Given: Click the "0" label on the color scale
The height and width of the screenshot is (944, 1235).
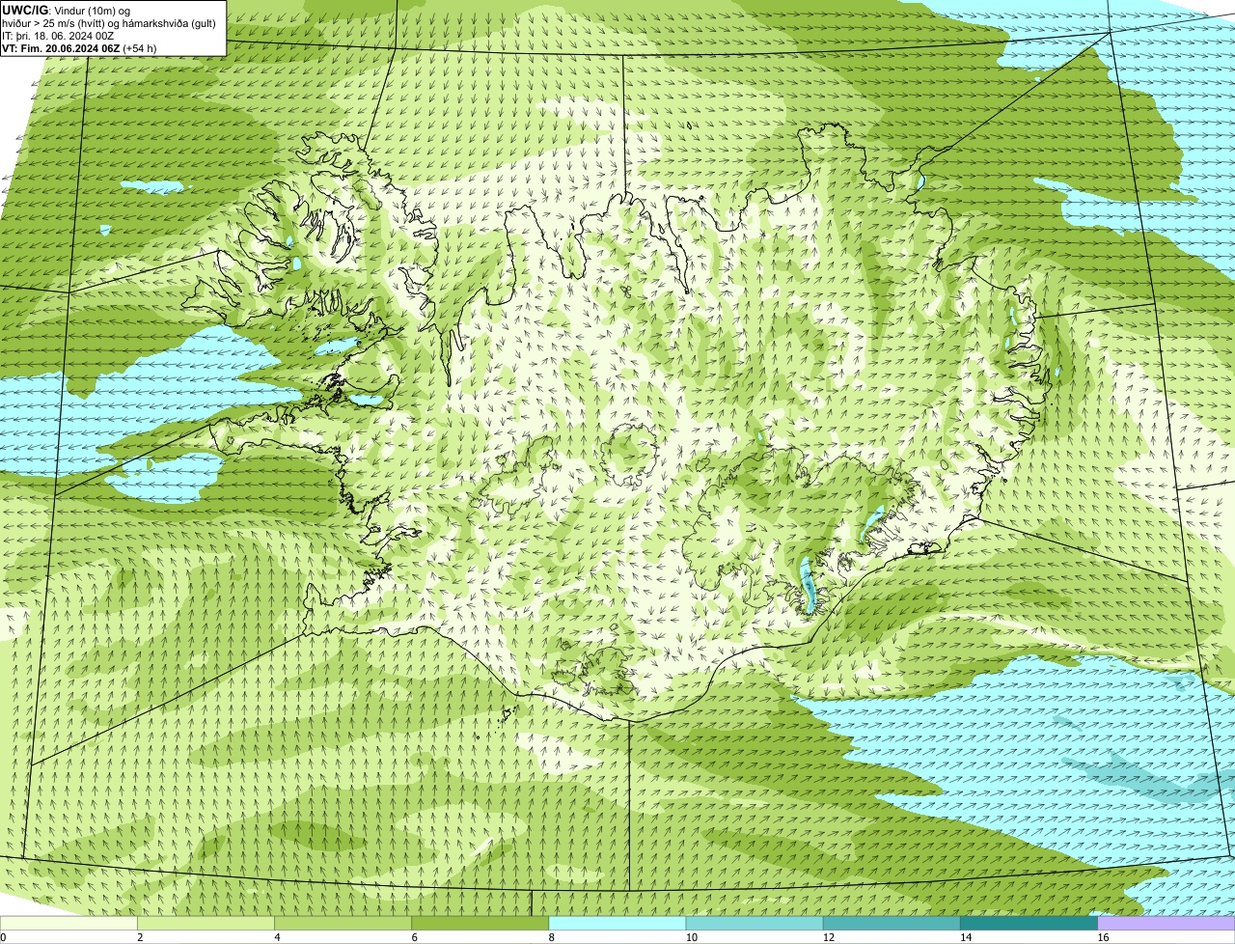Looking at the screenshot, I should point(3,937).
